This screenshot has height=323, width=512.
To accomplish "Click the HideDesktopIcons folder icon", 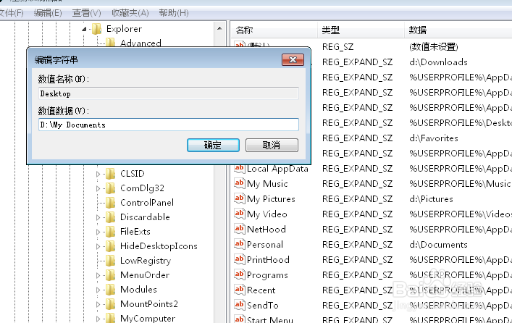I will 110,246.
